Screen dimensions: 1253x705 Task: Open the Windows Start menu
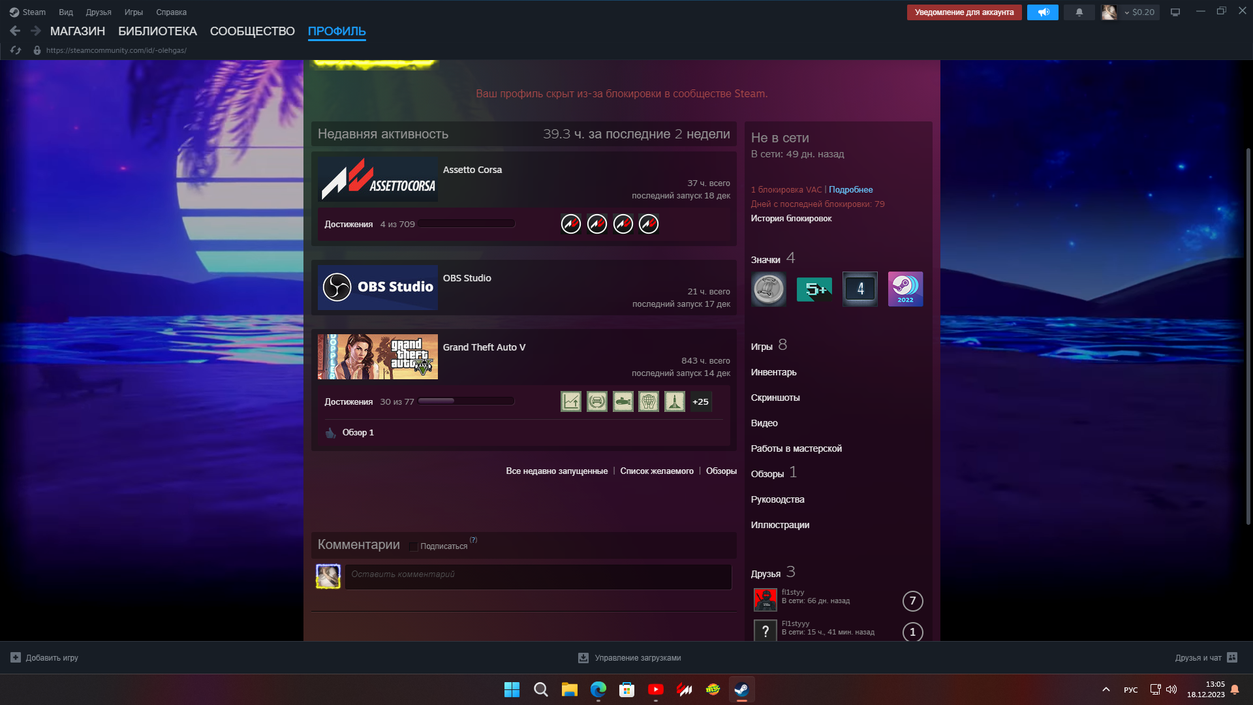pyautogui.click(x=512, y=690)
